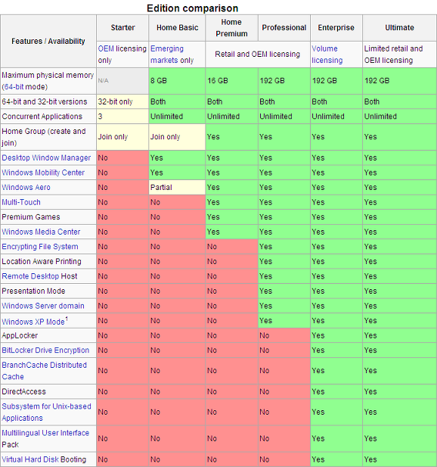Click the Starter column header
Image resolution: width=437 pixels, height=467 pixels.
click(x=122, y=28)
